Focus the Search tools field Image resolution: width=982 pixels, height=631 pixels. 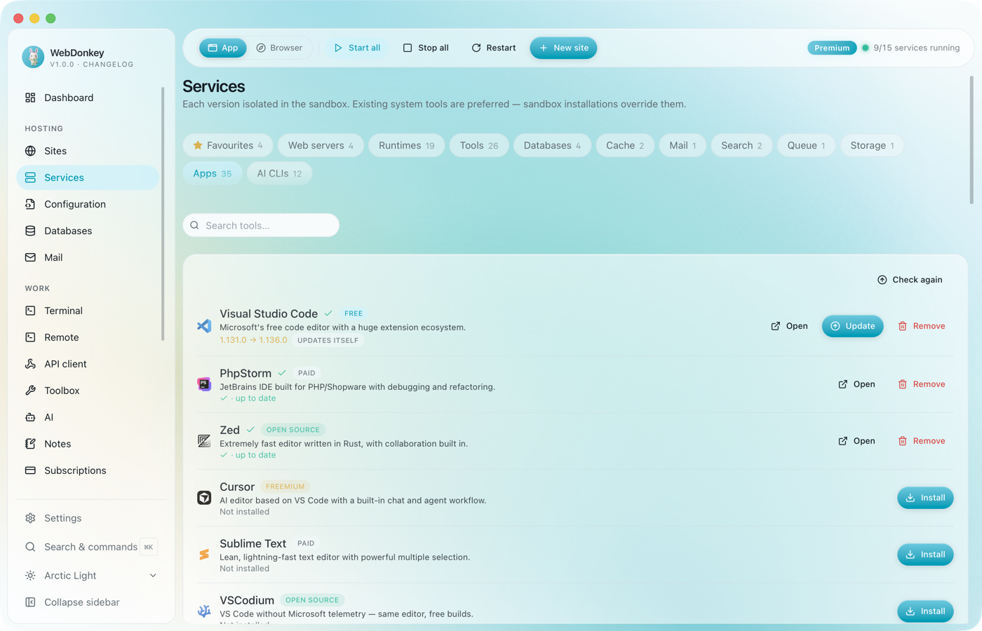(261, 225)
